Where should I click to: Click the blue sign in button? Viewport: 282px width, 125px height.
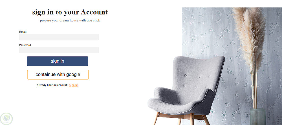pos(57,61)
